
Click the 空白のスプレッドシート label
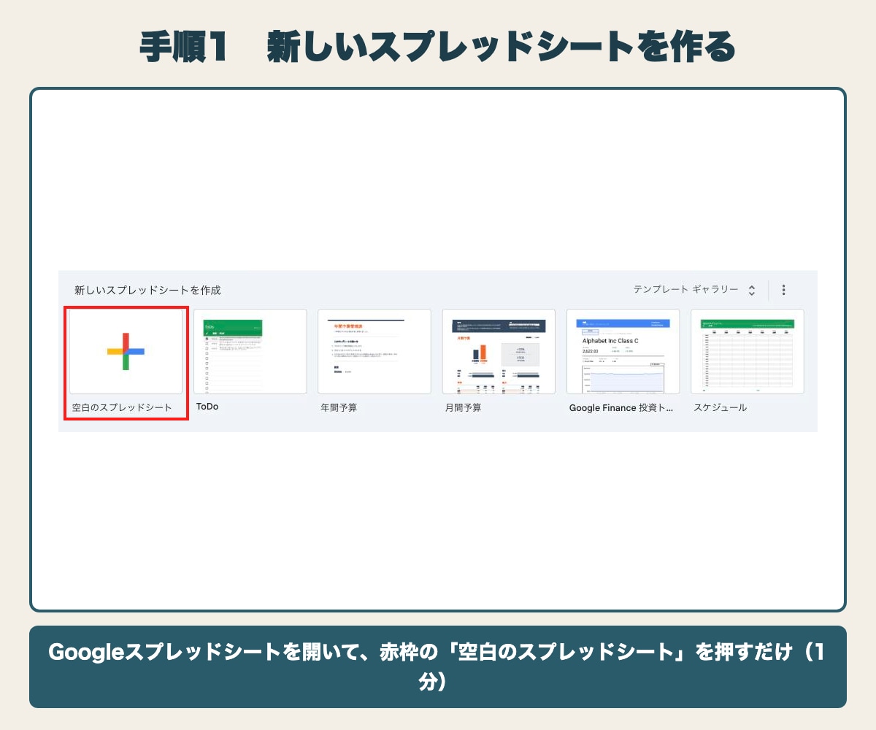click(122, 407)
